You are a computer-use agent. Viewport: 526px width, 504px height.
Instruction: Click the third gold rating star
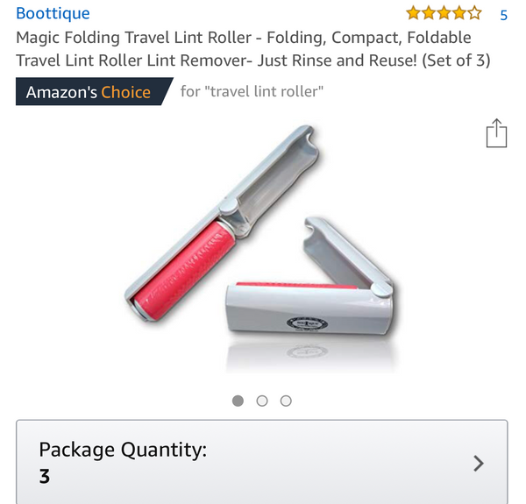coord(444,13)
